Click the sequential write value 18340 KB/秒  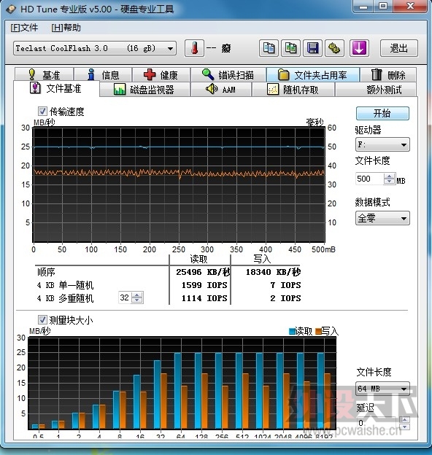click(273, 272)
